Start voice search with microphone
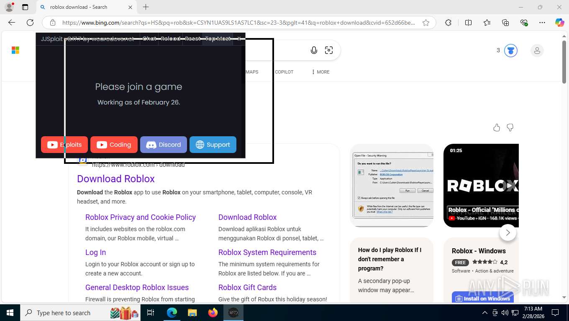This screenshot has height=321, width=569. coord(314,51)
